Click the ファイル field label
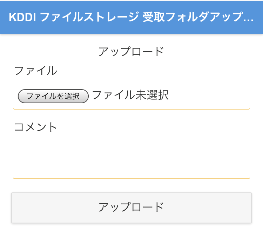Viewport: 263px width, 237px height. [x=35, y=71]
